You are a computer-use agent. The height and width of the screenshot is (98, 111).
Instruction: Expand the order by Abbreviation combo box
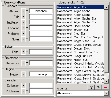(106, 93)
